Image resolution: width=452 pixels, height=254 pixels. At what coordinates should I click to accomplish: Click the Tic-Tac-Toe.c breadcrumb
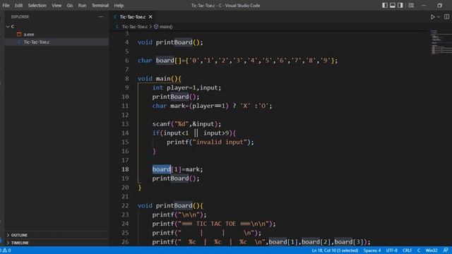click(x=135, y=27)
